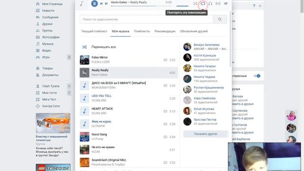Image resolution: width=304 pixels, height=171 pixels.
Task: Open Сообщения in the sidebar
Action: (x=50, y=17)
